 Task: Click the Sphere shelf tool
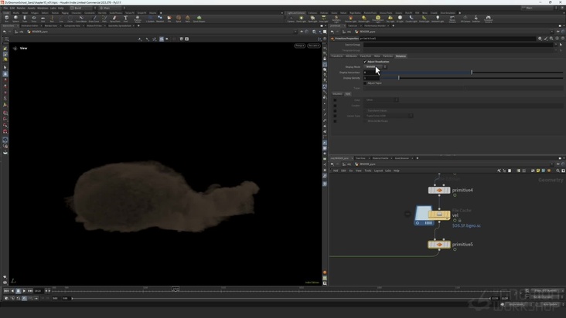15,19
